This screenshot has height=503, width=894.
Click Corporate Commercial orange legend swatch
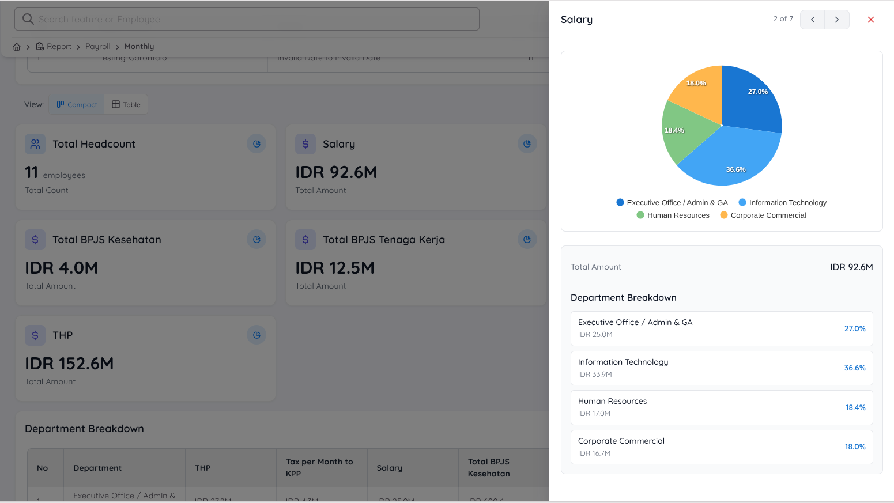tap(724, 215)
